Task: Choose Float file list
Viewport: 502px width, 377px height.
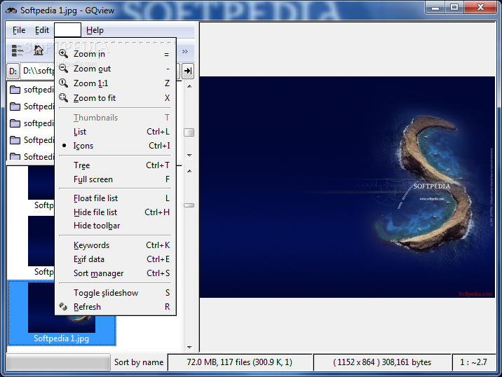Action: tap(115, 198)
